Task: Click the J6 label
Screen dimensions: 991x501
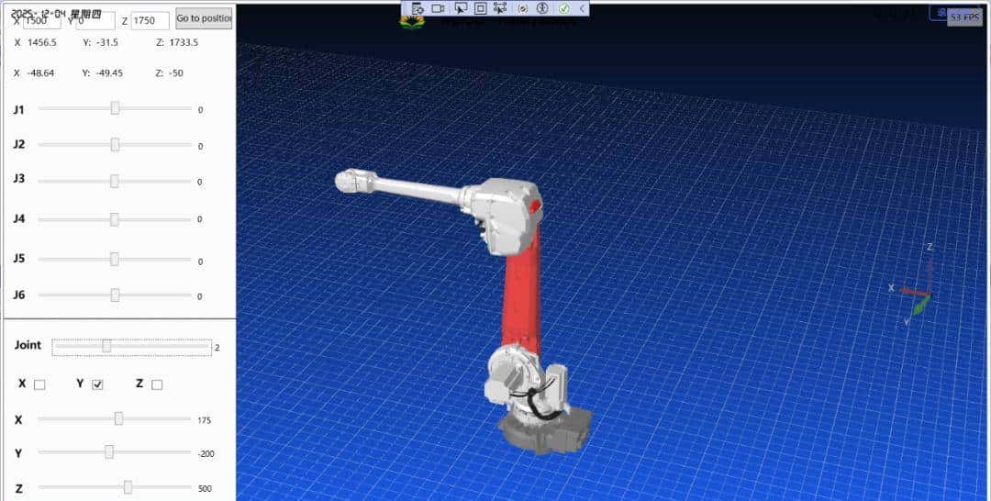Action: [19, 295]
